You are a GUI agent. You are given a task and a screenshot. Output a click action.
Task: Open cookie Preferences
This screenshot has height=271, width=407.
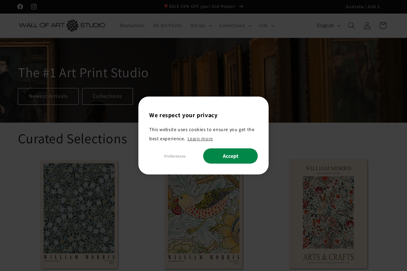coord(175,156)
